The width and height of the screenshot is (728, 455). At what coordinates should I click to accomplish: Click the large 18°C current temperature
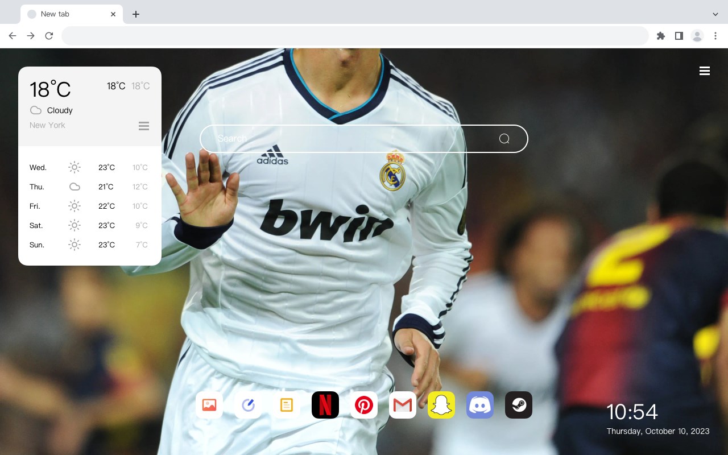click(50, 89)
